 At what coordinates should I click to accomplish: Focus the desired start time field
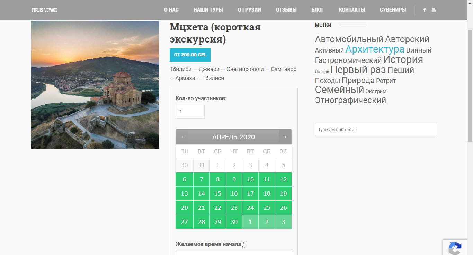point(234,253)
